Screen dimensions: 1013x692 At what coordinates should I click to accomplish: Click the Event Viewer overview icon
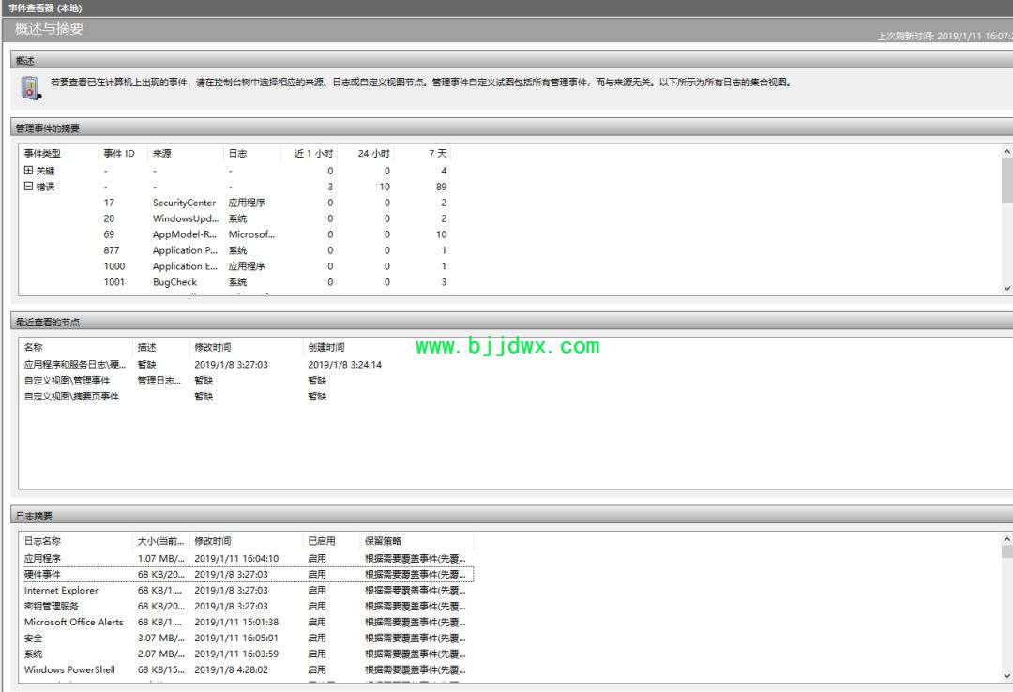30,88
